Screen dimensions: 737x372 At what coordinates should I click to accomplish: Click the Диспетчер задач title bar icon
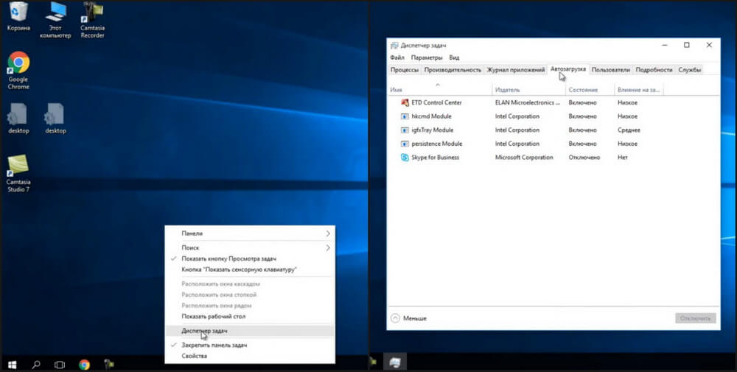[394, 46]
